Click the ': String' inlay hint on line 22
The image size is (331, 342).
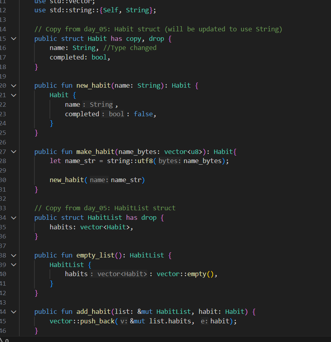coord(98,105)
